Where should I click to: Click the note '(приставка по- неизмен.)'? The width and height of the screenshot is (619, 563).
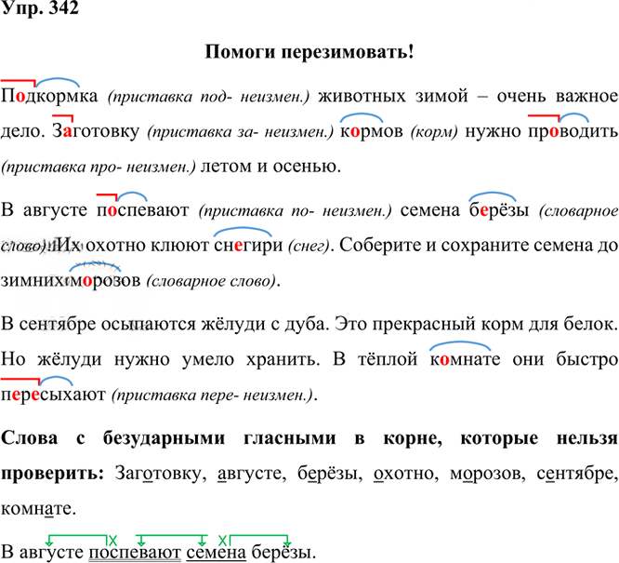296,211
